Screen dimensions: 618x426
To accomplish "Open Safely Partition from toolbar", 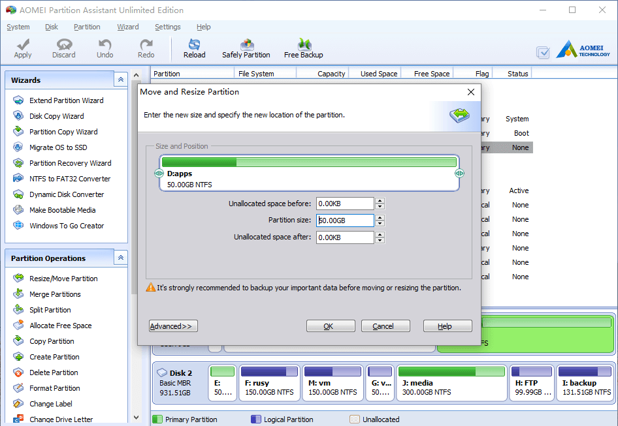I will (246, 49).
